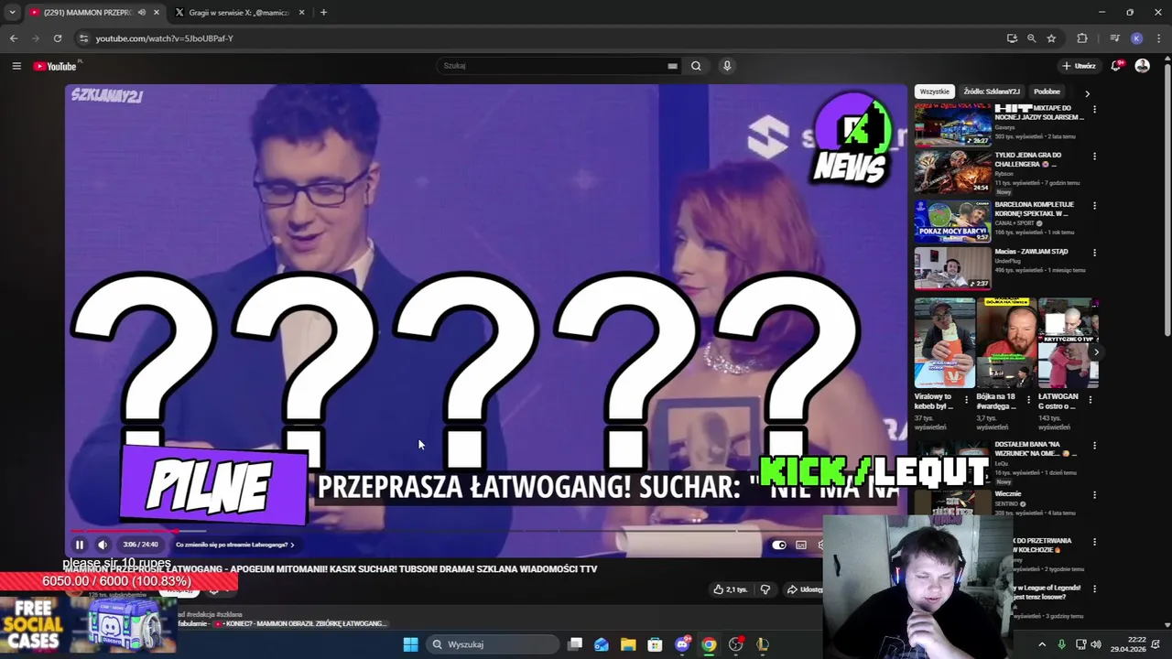1172x659 pixels.
Task: Open video title 'Macias - ZAWIJAM STĄD'
Action: pyautogui.click(x=1031, y=252)
